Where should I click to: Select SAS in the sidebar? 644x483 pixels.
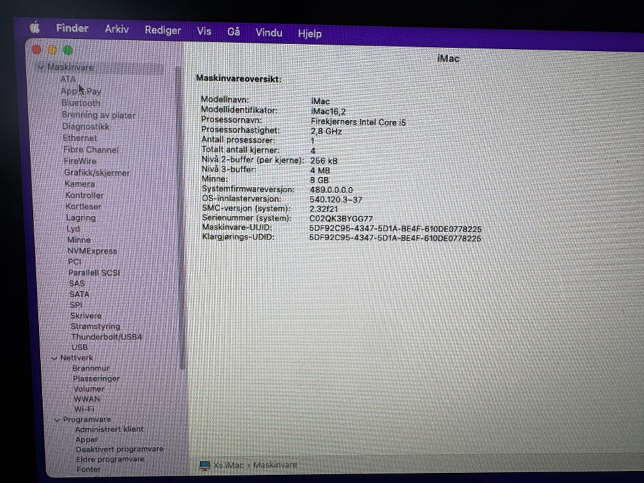76,283
